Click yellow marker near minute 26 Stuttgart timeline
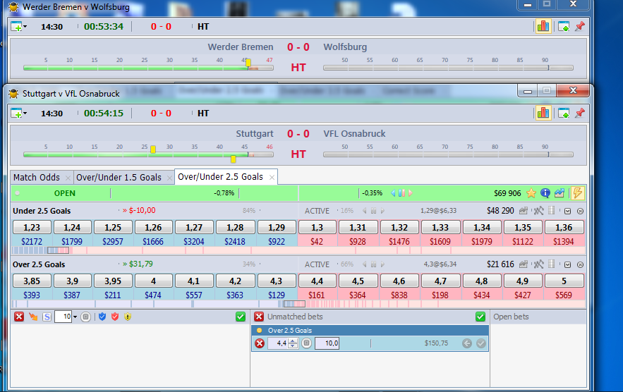623x392 pixels. 153,149
